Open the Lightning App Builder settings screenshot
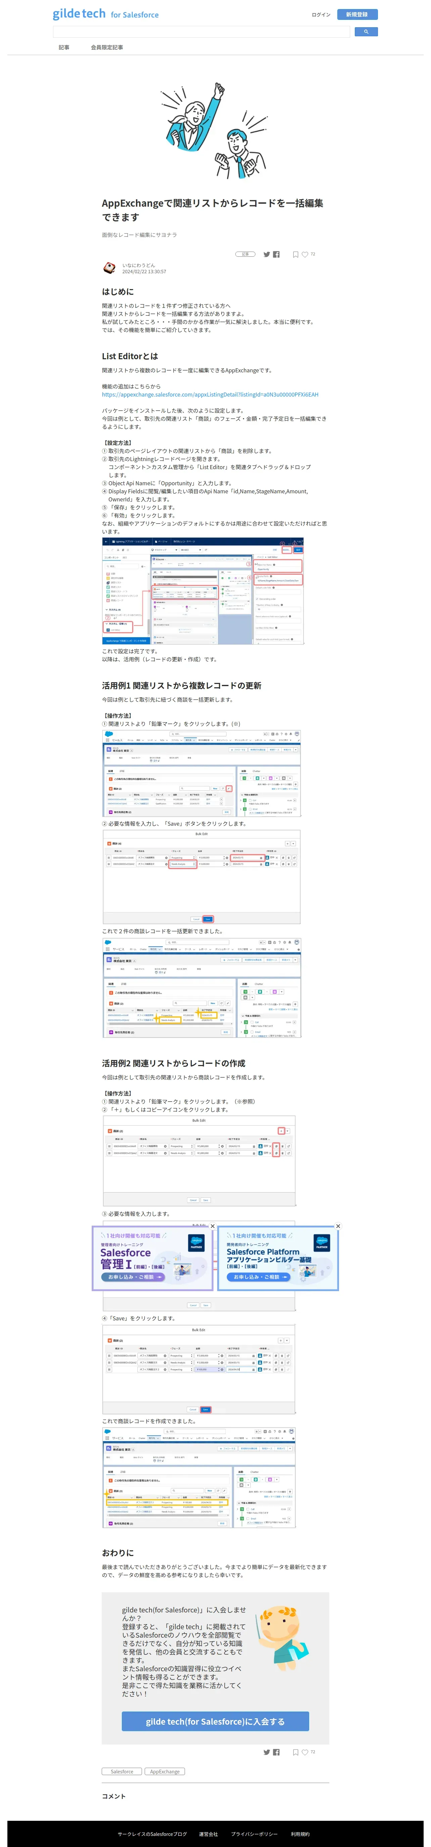431x1847 pixels. click(203, 591)
